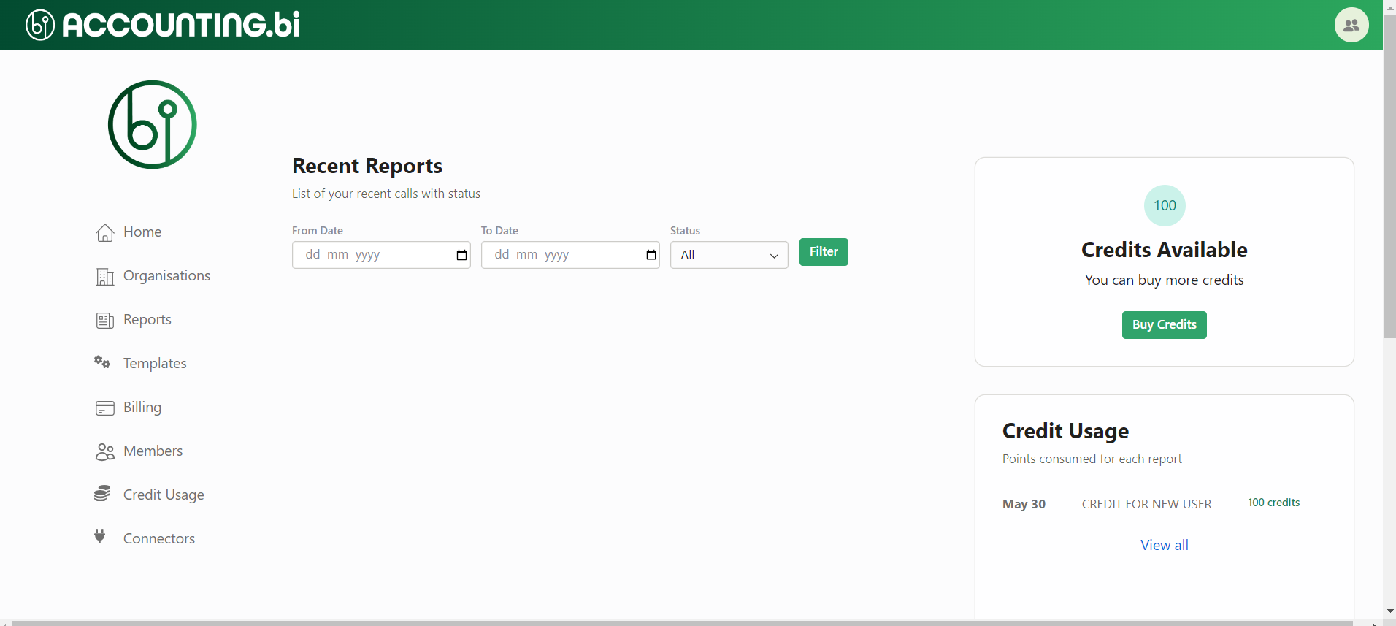This screenshot has width=1396, height=626.
Task: Click the Templates gears icon
Action: point(102,362)
